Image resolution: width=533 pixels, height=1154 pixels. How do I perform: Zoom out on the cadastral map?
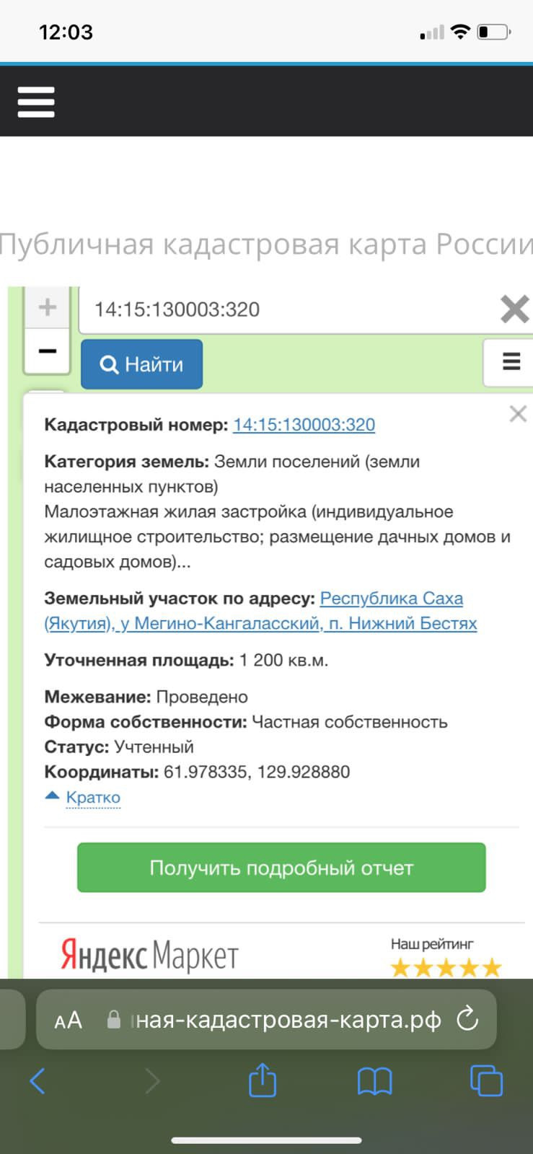tap(47, 351)
